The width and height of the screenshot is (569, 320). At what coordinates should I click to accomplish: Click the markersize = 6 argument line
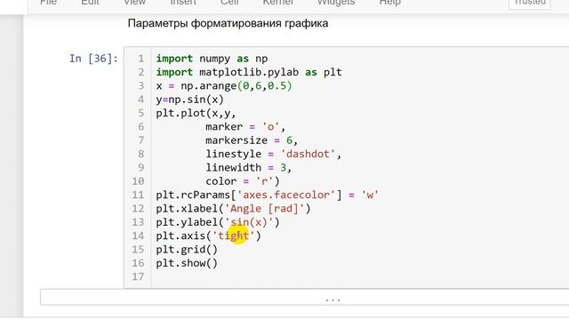click(252, 140)
